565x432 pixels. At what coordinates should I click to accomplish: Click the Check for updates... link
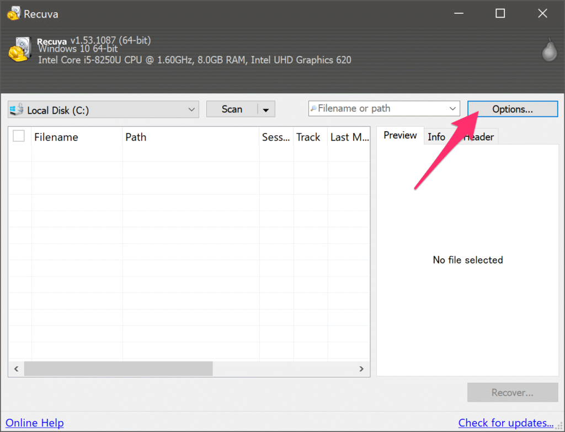click(x=506, y=423)
